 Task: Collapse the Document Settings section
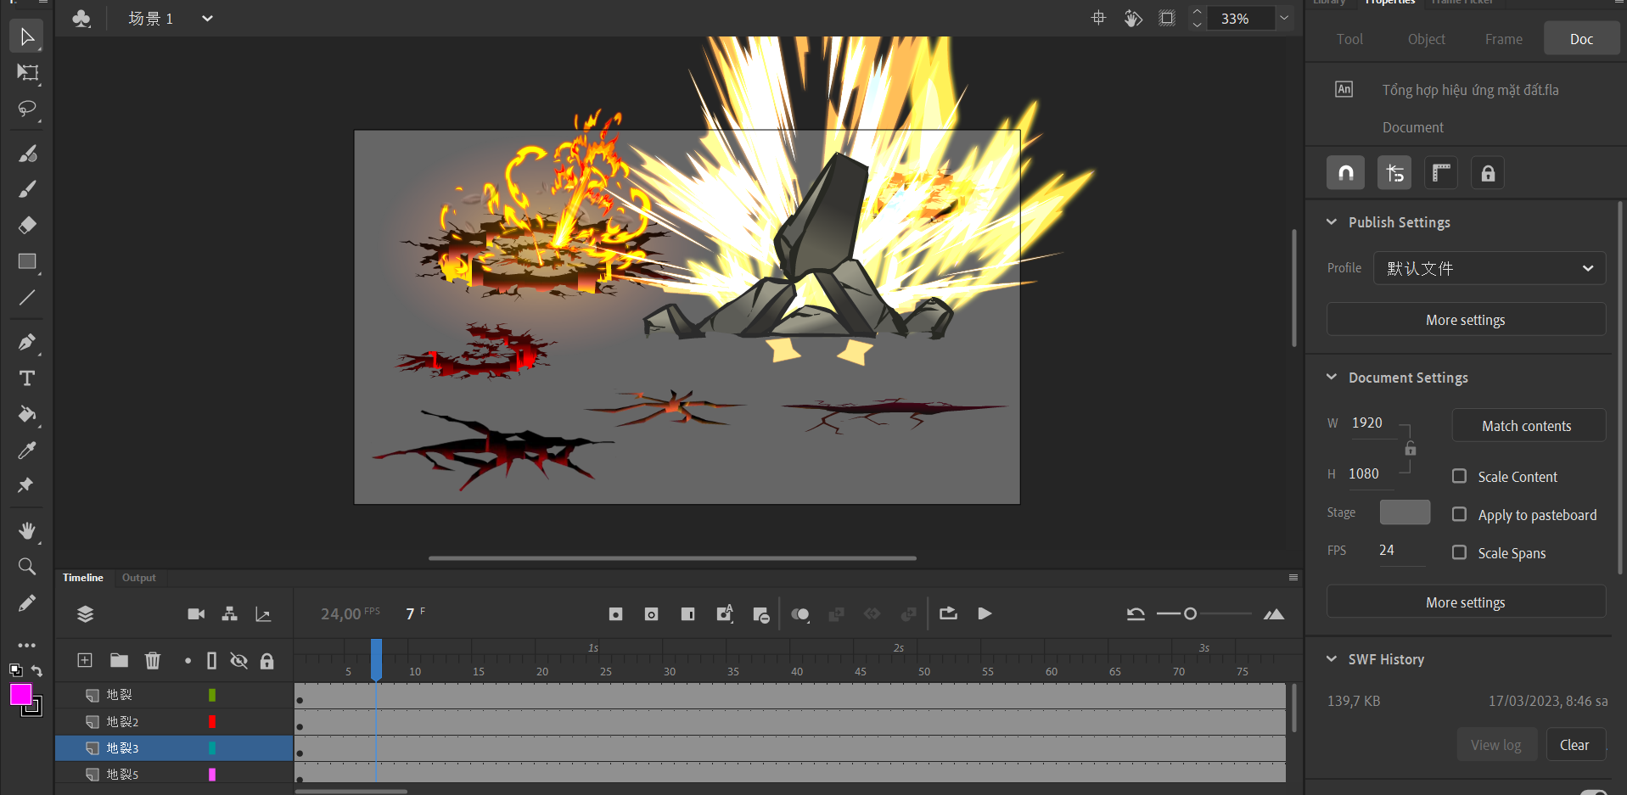point(1332,377)
